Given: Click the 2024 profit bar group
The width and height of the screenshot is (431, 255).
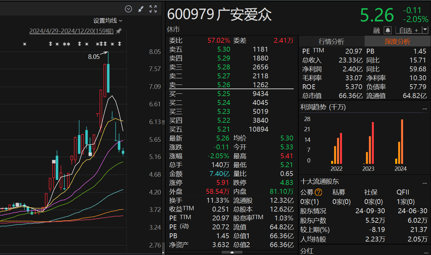Looking at the screenshot, I should [399, 141].
